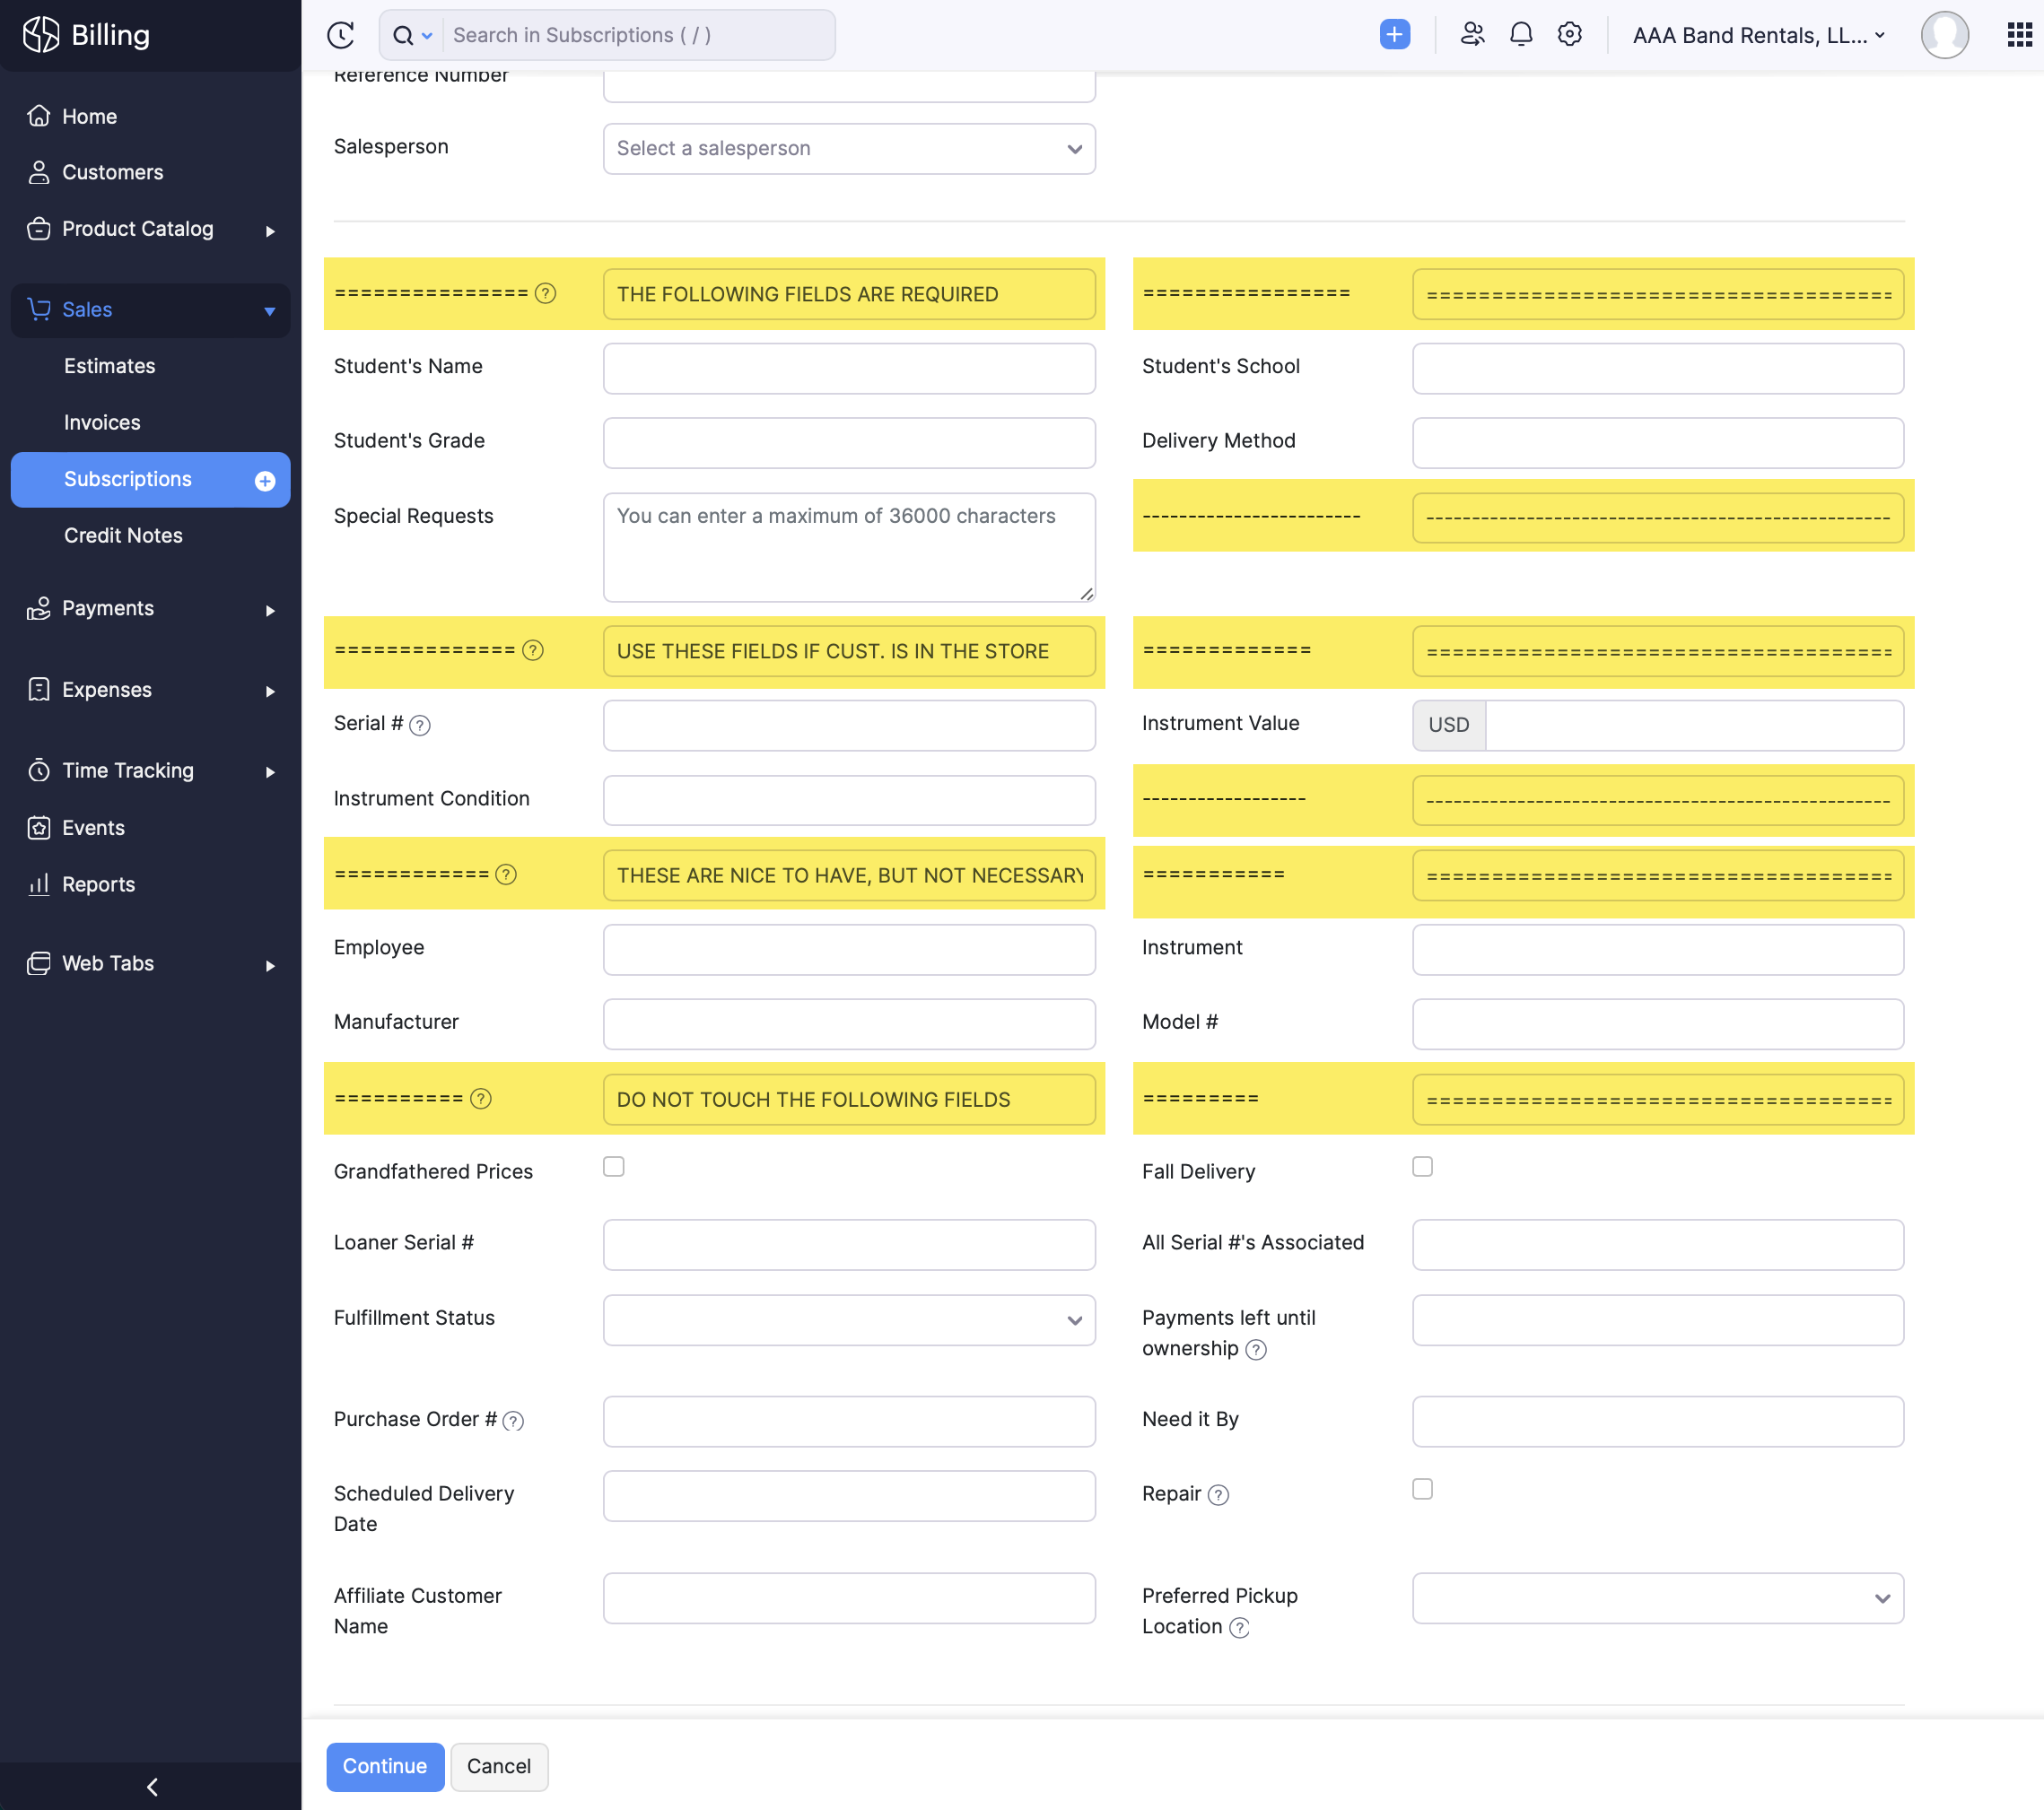2044x1810 pixels.
Task: Open the notifications bell
Action: (1520, 35)
